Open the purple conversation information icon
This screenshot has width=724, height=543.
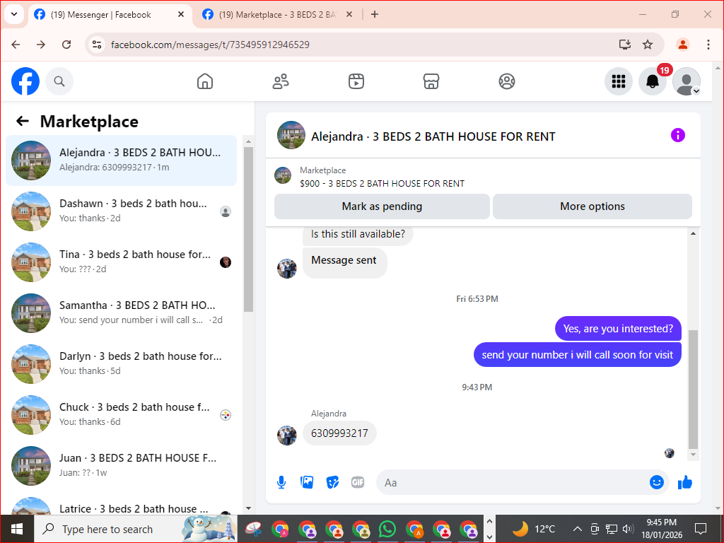coord(677,135)
